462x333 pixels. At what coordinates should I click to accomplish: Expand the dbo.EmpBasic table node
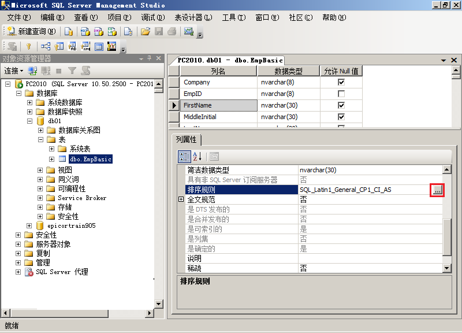(x=51, y=160)
